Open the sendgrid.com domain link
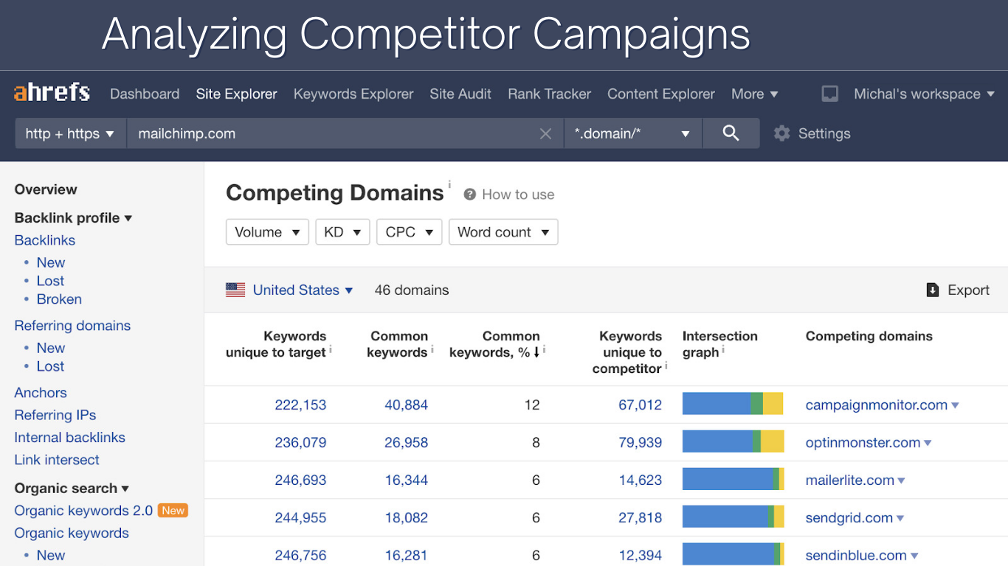 pyautogui.click(x=849, y=518)
